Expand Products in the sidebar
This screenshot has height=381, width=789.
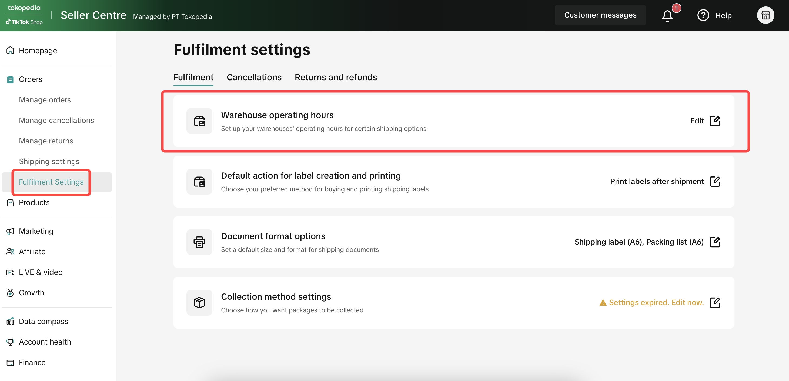(x=34, y=202)
